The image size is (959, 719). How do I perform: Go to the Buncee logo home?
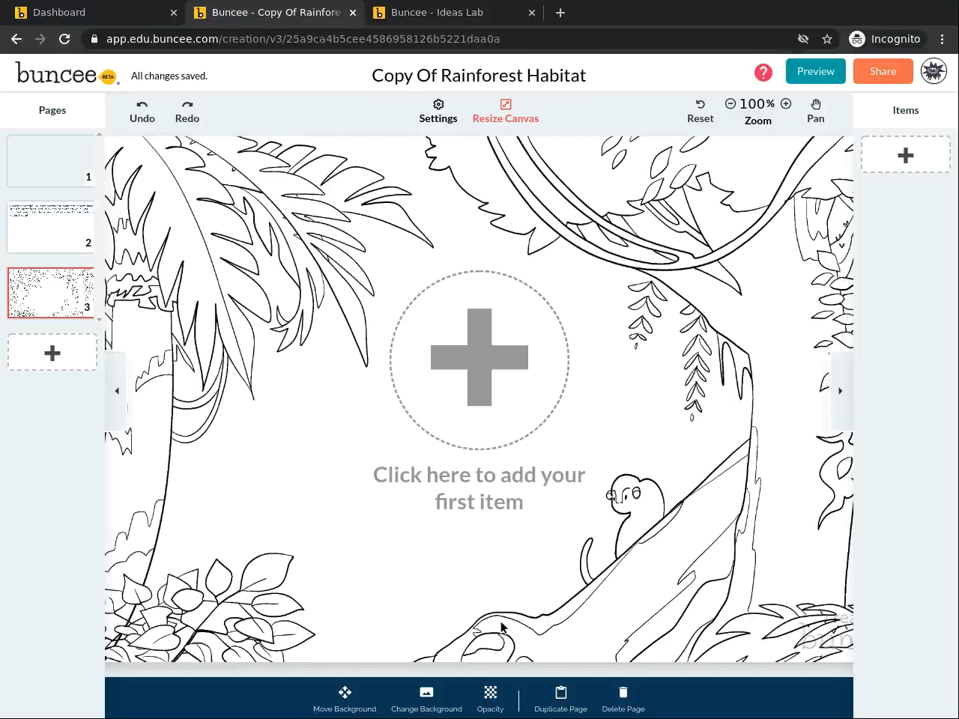tap(66, 73)
